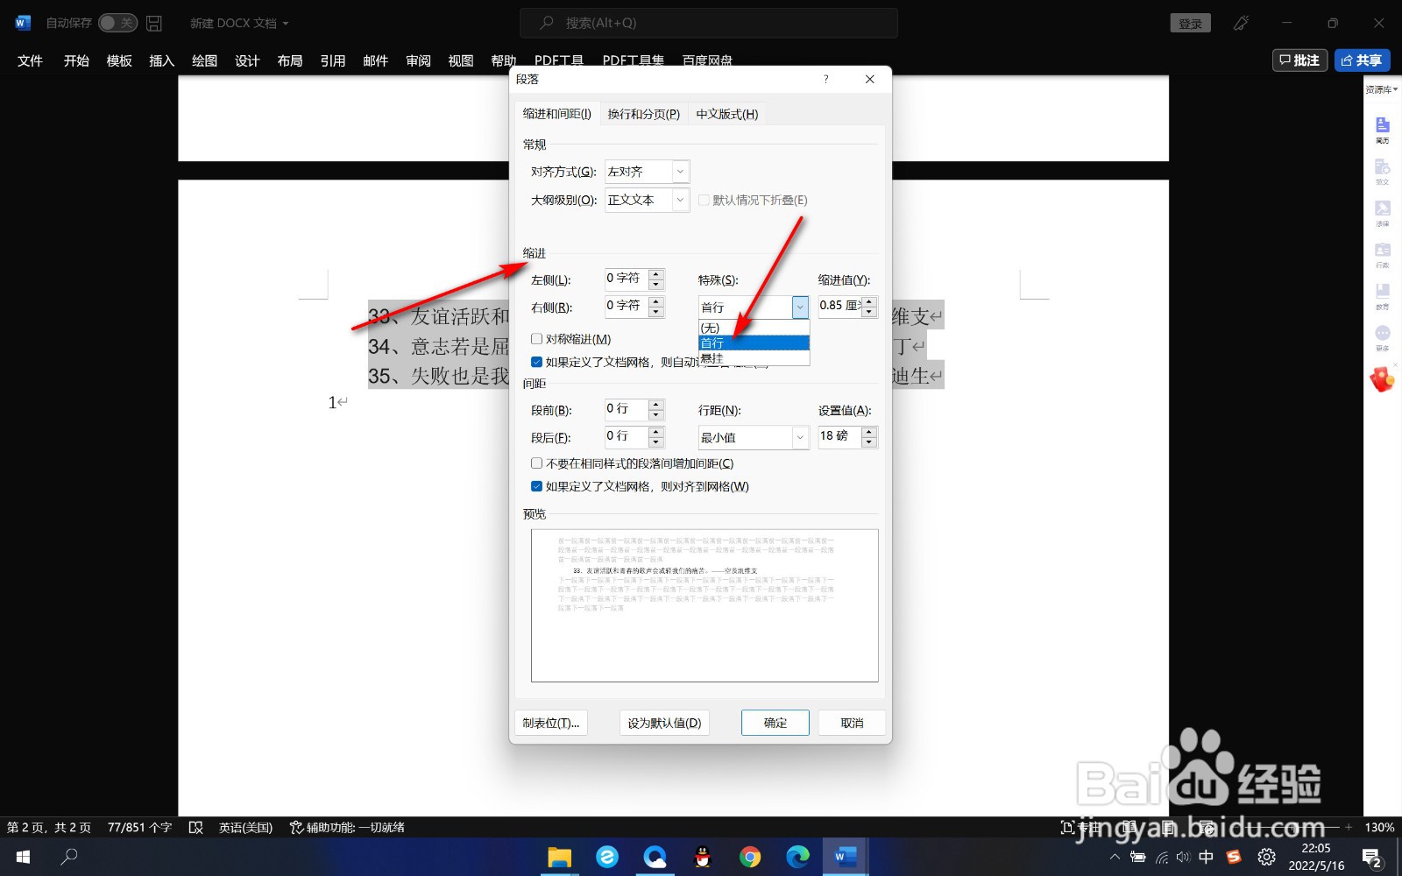The width and height of the screenshot is (1402, 876).
Task: Select the 教育 education sidebar icon
Action: [1382, 295]
